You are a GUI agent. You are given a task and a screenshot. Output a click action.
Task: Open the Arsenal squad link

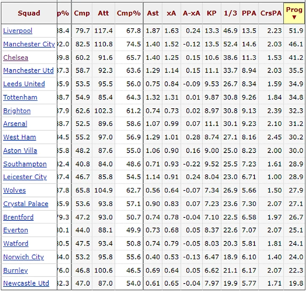click(15, 124)
